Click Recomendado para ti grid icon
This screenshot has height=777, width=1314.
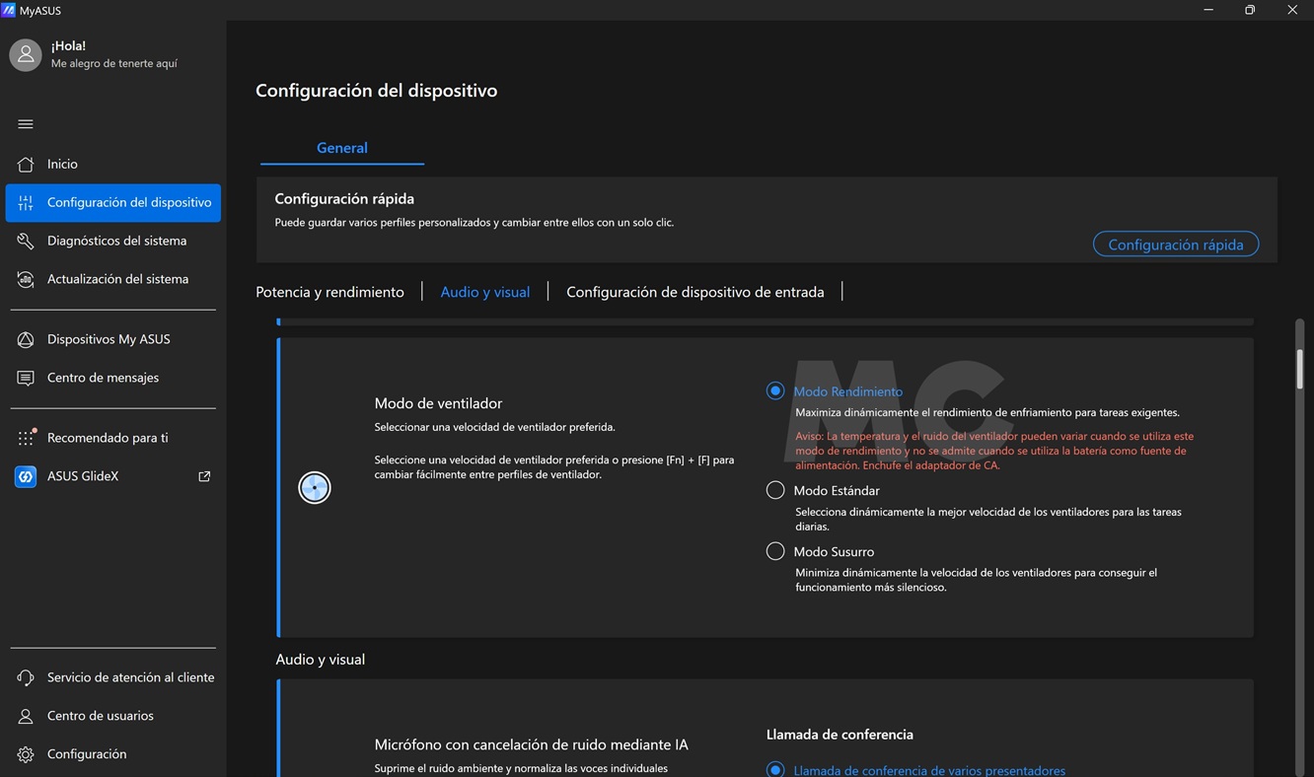point(26,439)
